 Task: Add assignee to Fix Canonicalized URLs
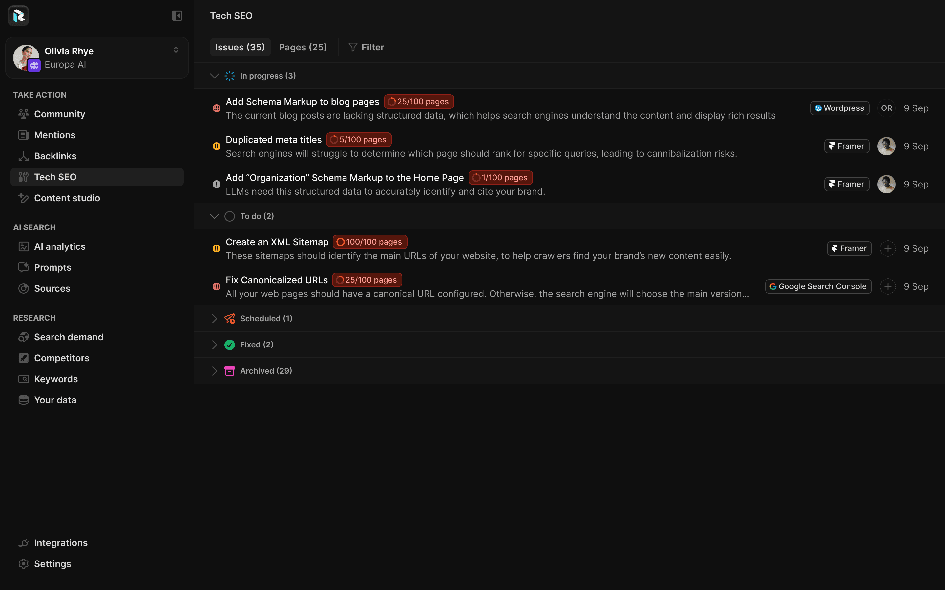887,286
